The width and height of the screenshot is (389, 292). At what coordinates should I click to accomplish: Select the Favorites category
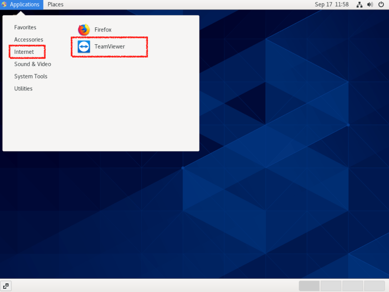[25, 27]
